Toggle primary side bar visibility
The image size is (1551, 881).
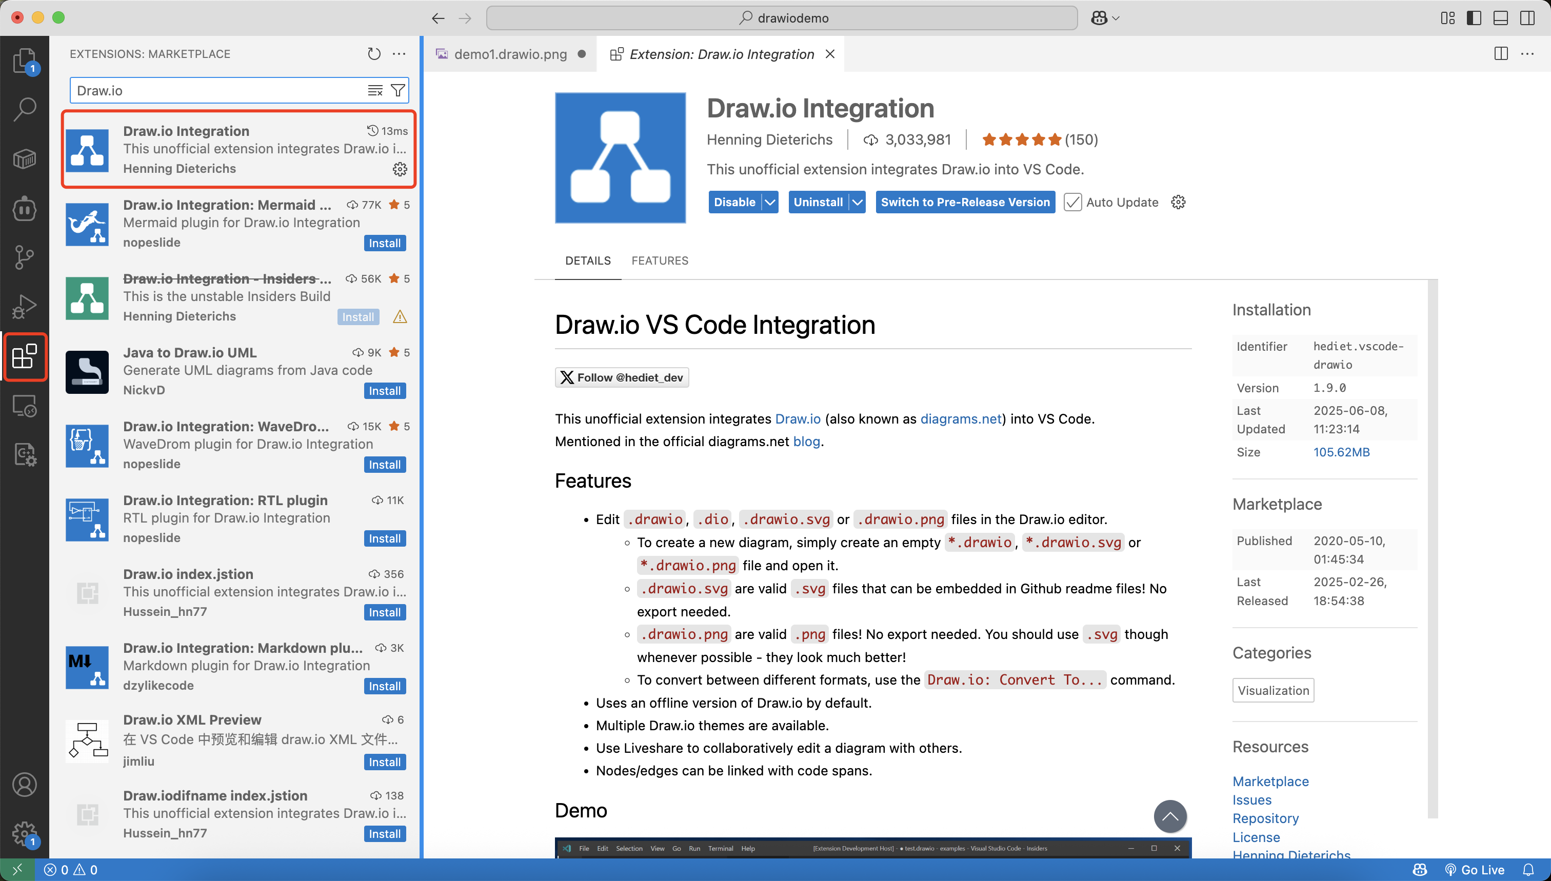[1474, 18]
